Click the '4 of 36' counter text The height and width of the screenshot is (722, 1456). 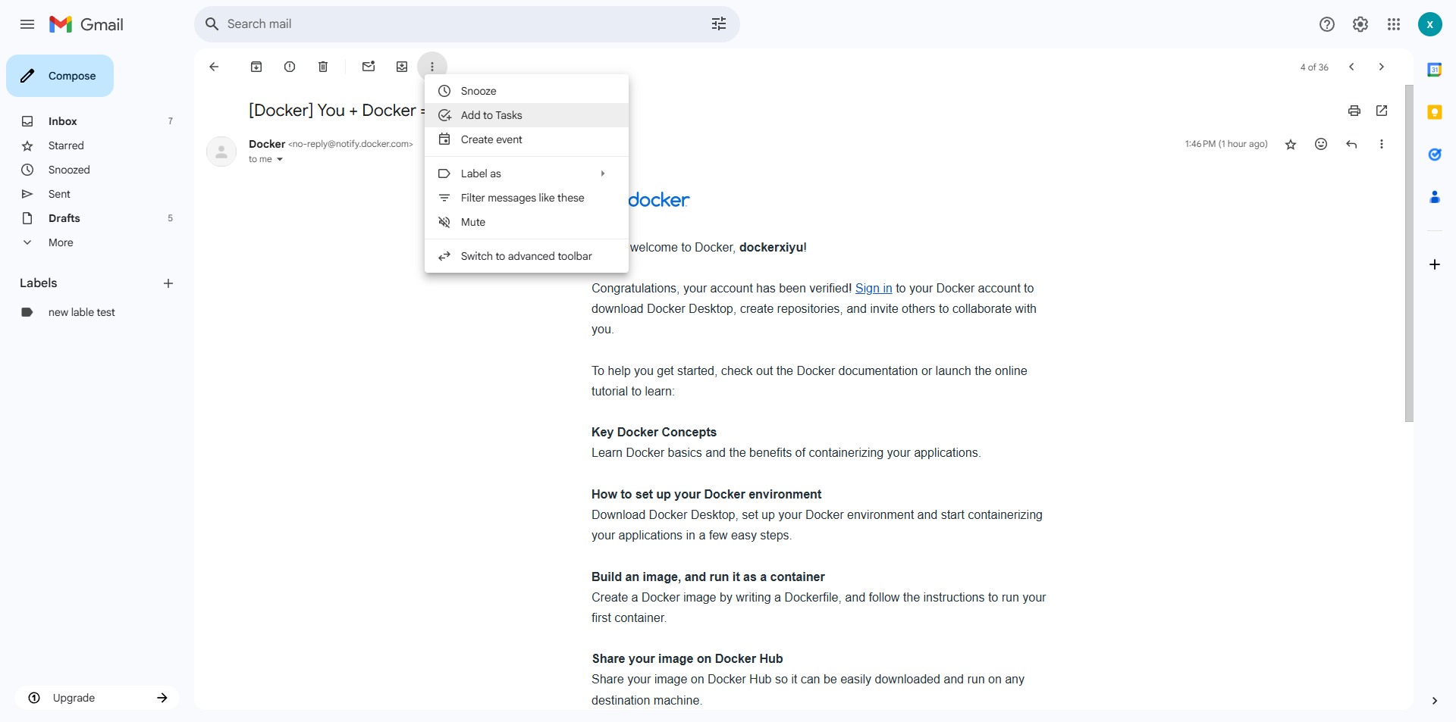[x=1314, y=67]
